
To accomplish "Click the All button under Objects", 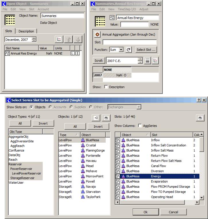I will (75, 126).
